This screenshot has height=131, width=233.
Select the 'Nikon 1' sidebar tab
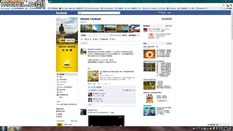62,84
